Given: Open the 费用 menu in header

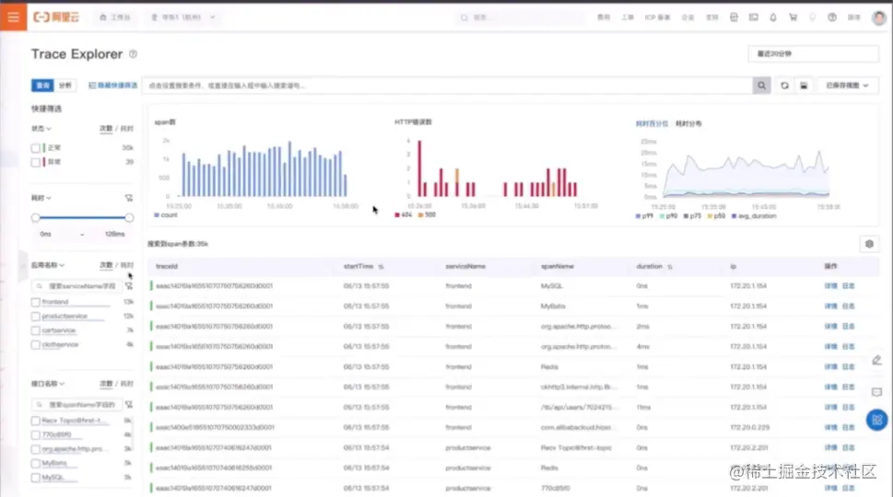Looking at the screenshot, I should (604, 17).
